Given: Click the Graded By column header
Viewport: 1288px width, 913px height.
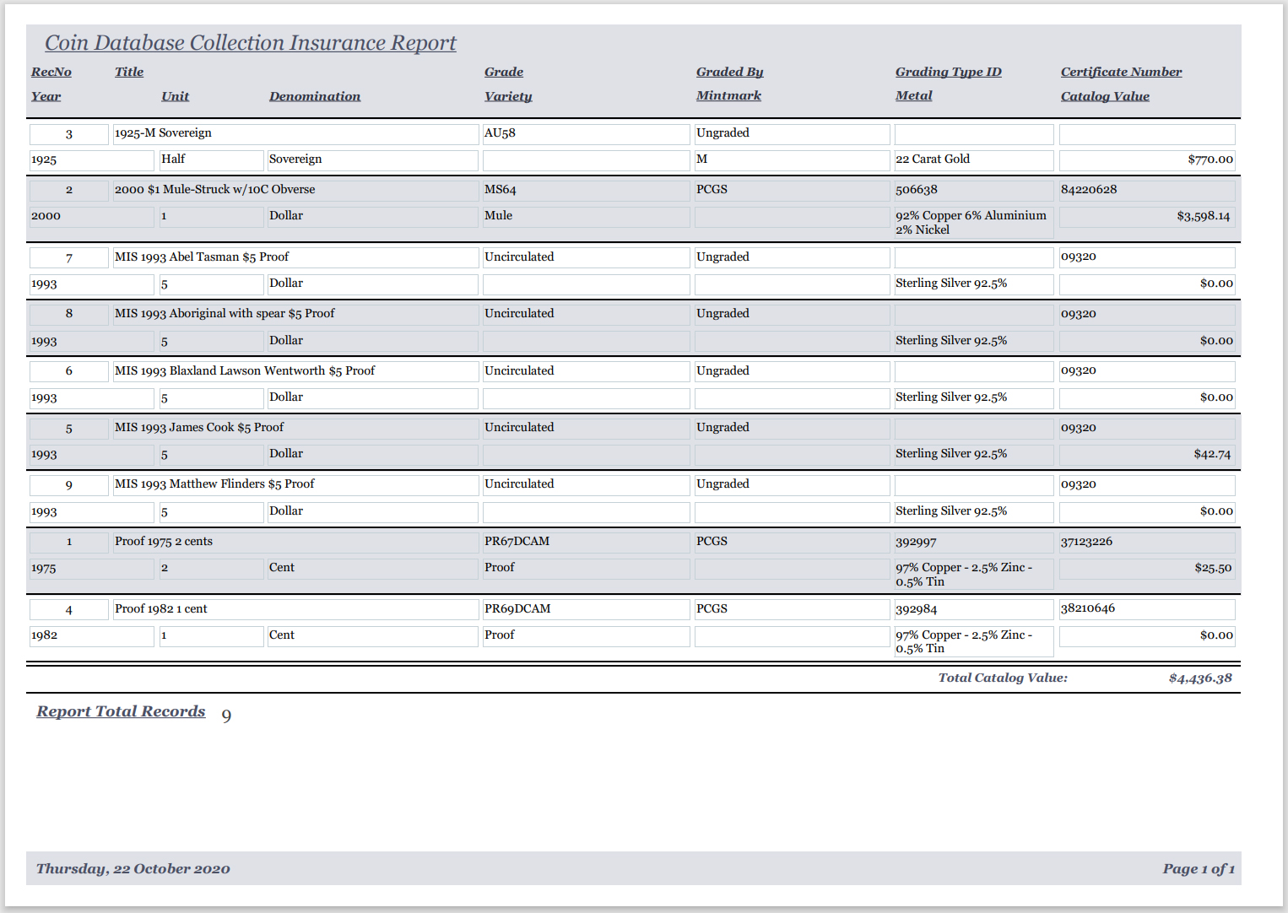Looking at the screenshot, I should click(x=730, y=72).
